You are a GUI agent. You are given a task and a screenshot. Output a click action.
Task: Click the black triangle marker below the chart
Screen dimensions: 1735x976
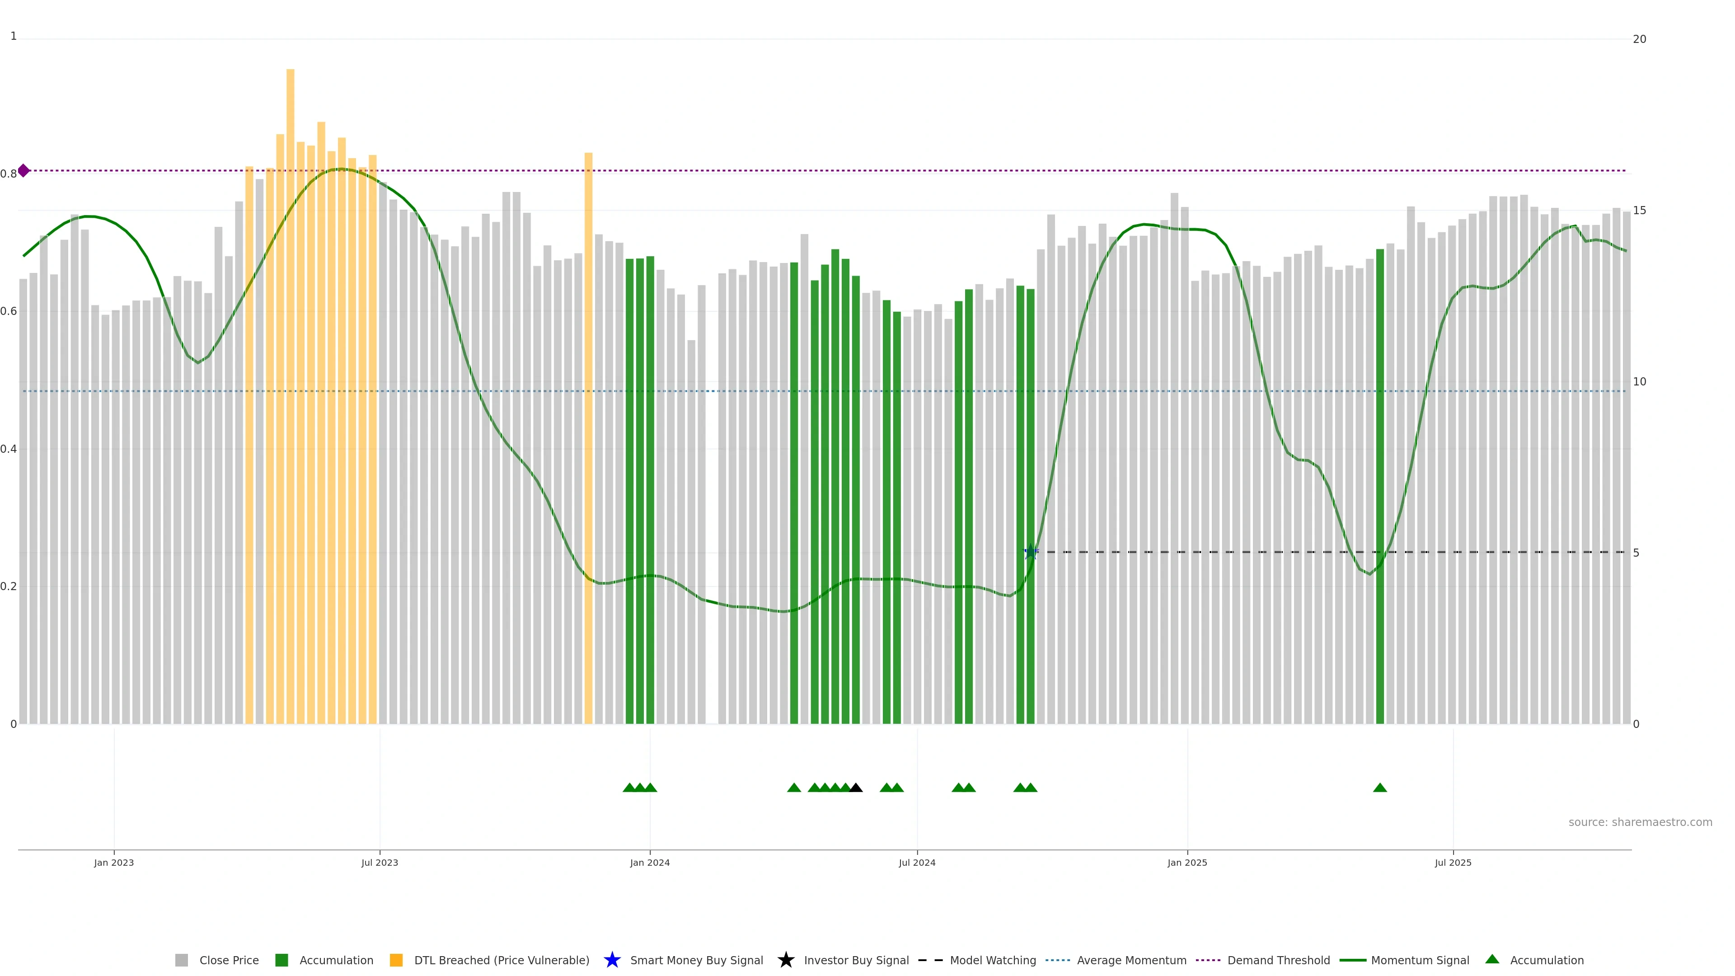855,788
